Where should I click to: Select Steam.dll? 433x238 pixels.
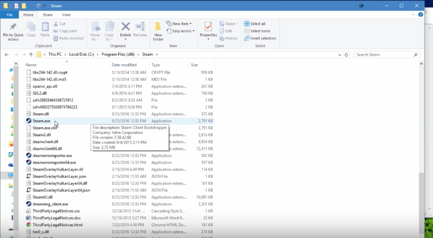[x=40, y=114]
